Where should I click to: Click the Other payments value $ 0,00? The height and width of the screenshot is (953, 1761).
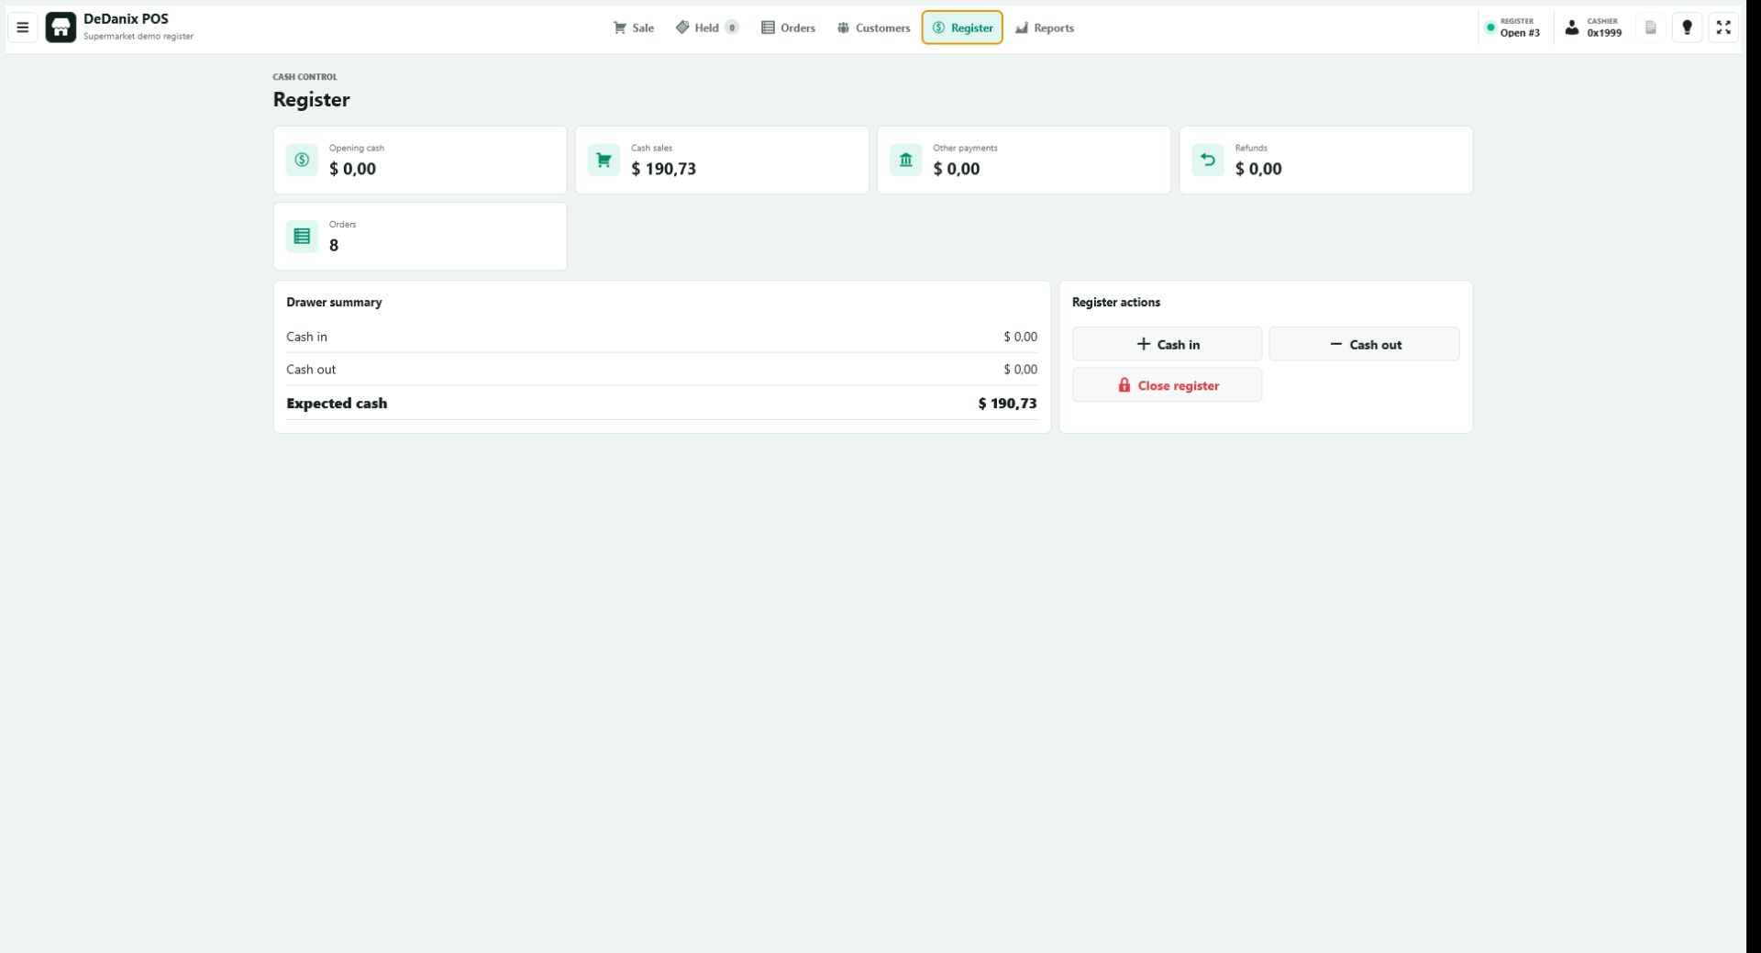pos(956,169)
